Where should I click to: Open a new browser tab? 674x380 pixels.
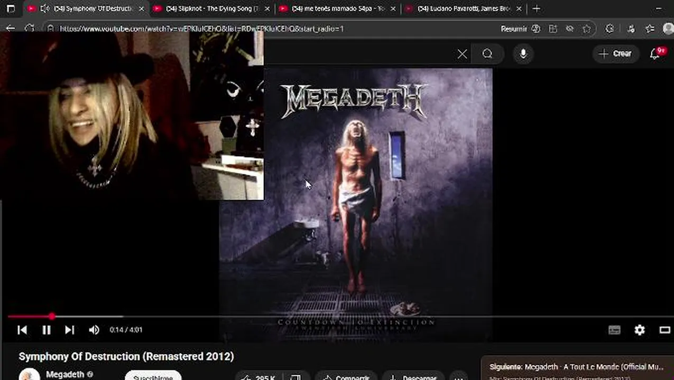(537, 8)
